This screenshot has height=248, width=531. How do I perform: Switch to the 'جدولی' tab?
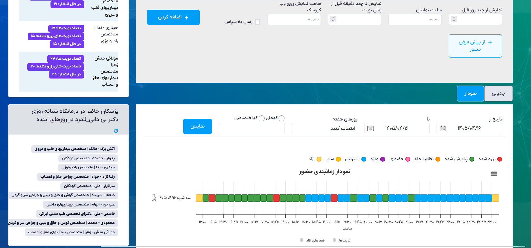(498, 94)
